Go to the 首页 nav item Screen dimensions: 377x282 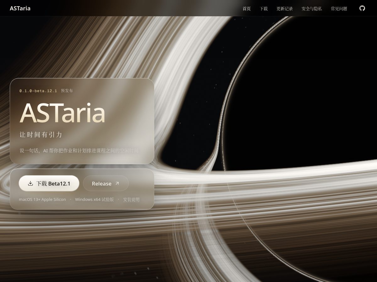247,8
